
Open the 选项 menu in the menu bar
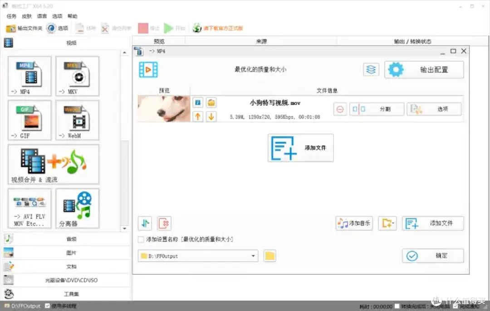[x=57, y=16]
